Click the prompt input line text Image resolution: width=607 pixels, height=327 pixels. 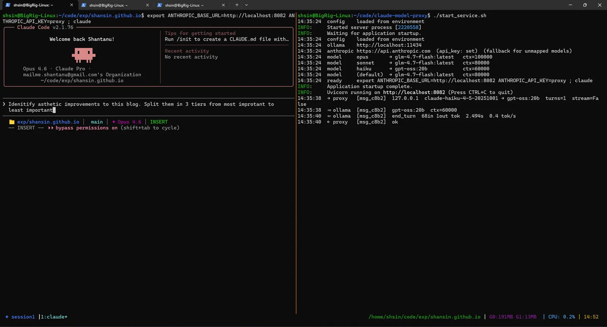coord(141,107)
